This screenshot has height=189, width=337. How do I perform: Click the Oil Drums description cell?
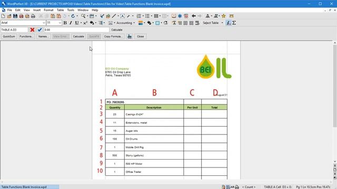(x=154, y=139)
